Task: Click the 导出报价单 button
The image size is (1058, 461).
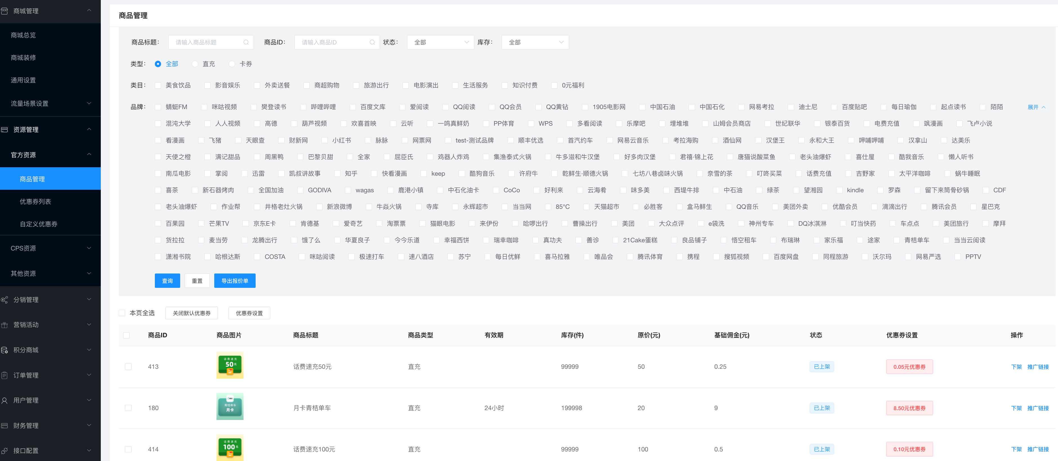Action: [x=235, y=281]
